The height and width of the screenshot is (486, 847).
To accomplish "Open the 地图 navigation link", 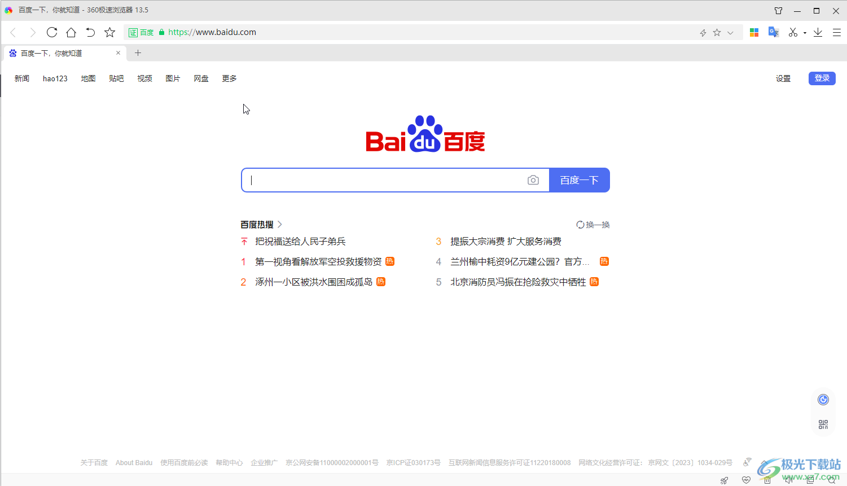I will 88,78.
